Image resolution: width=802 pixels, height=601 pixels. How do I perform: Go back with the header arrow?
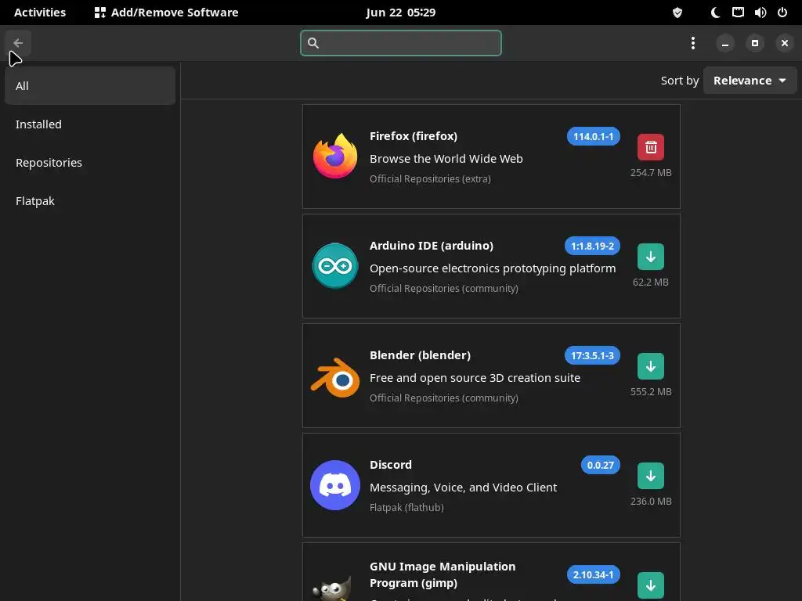click(18, 43)
